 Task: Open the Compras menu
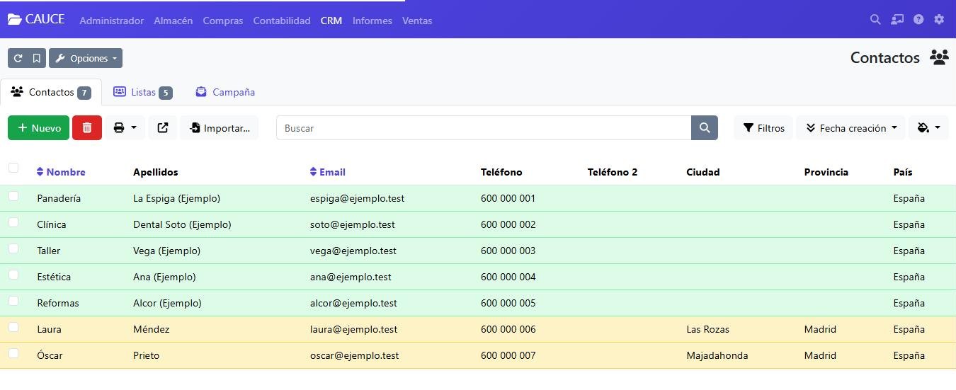[223, 21]
